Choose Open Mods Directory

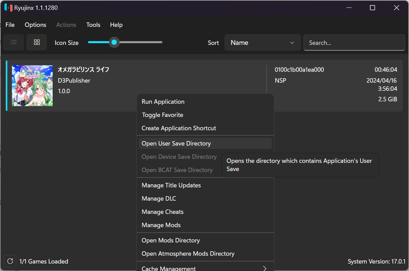[205, 240]
